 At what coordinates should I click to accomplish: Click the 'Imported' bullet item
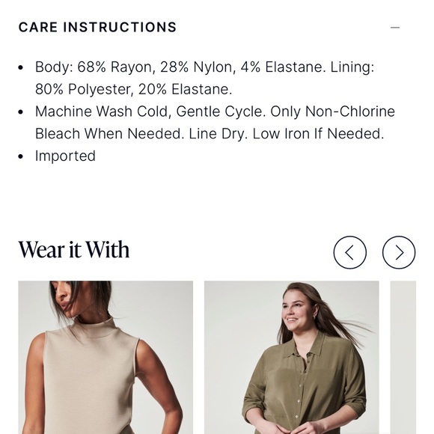65,156
